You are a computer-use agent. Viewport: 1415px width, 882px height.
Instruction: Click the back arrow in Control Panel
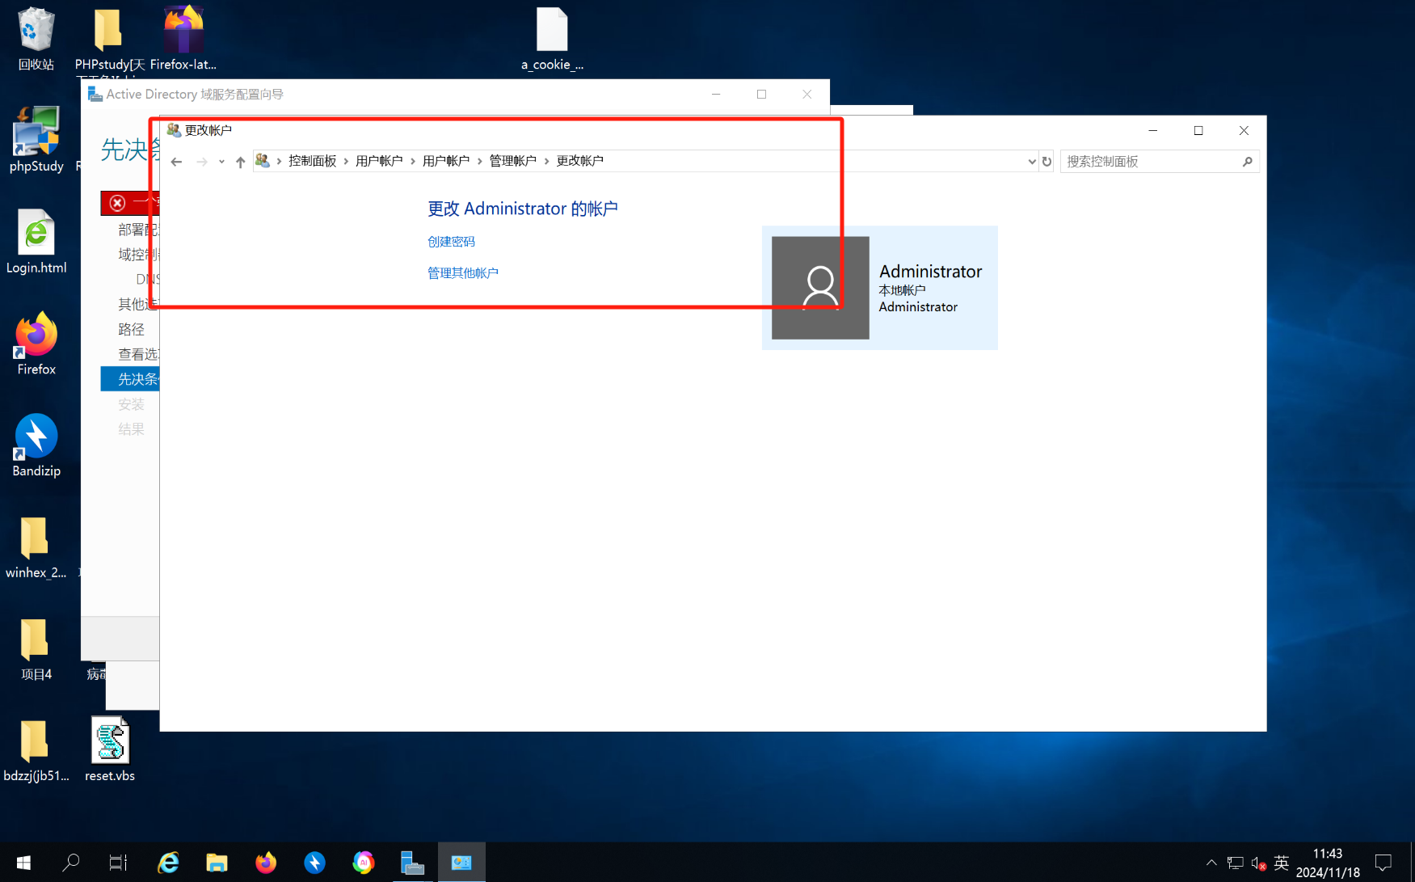176,162
